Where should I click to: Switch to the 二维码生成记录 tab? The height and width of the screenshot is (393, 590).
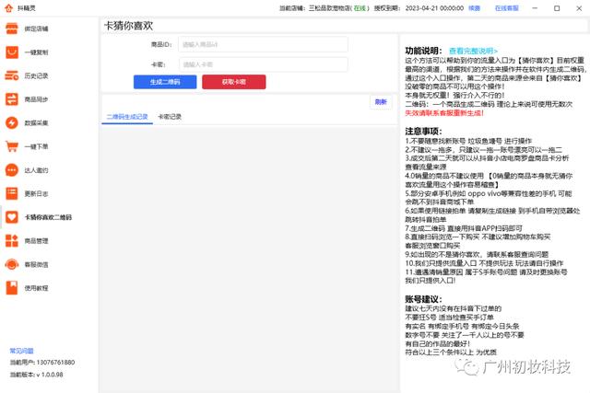126,117
